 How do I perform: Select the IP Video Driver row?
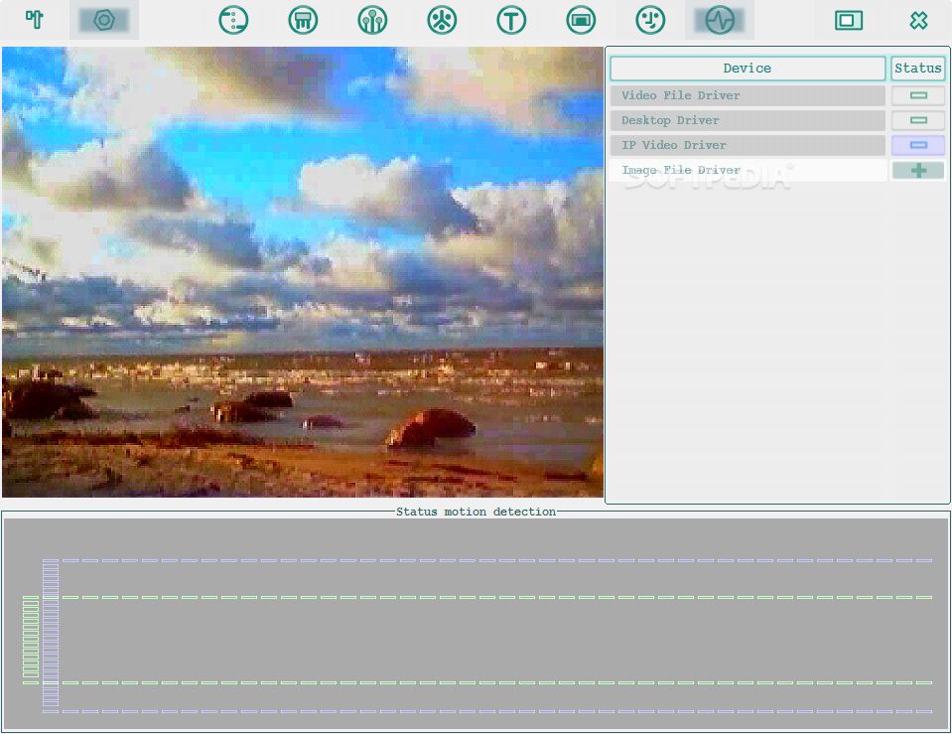748,145
